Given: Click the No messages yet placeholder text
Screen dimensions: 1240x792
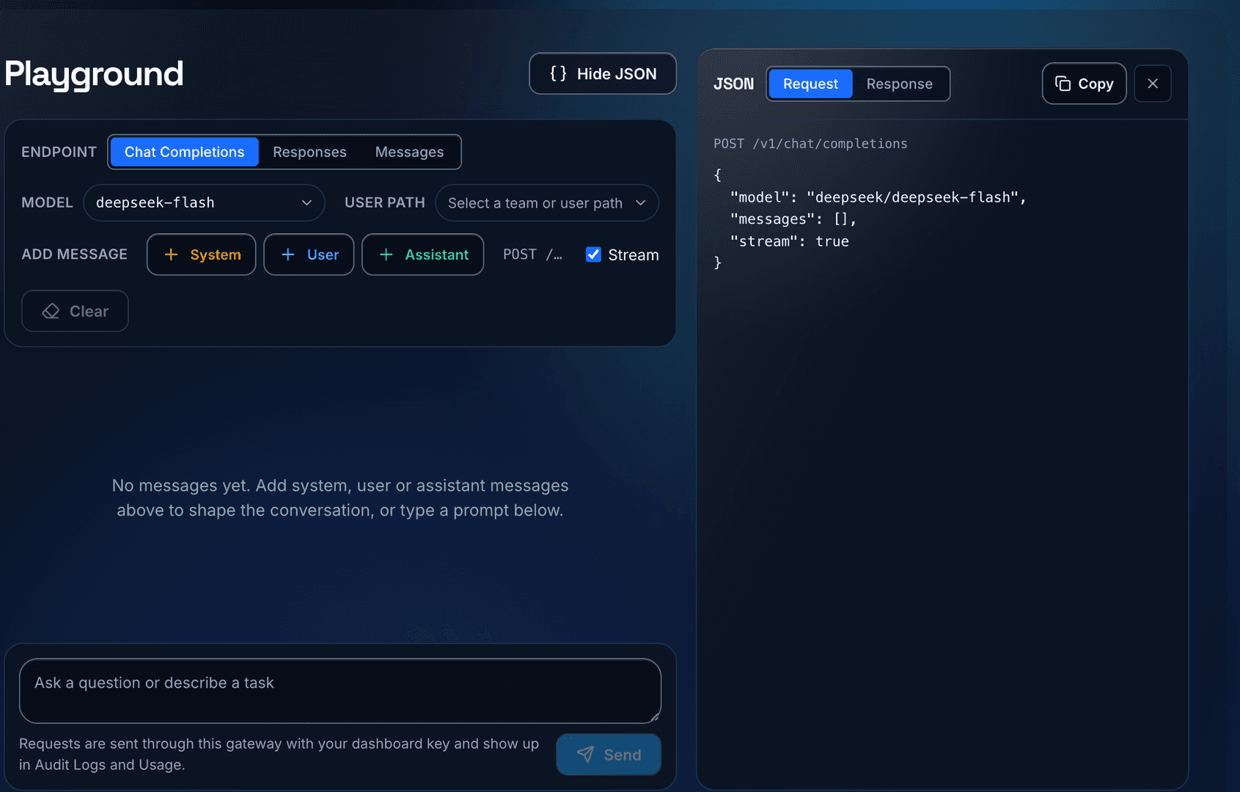Looking at the screenshot, I should 340,498.
